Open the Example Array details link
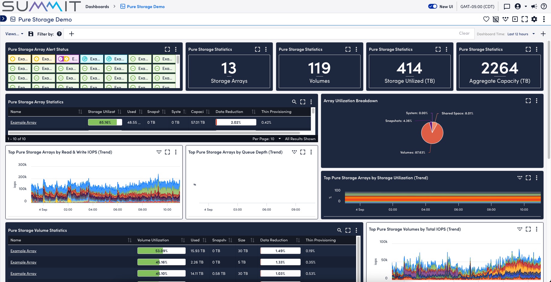 click(x=23, y=122)
